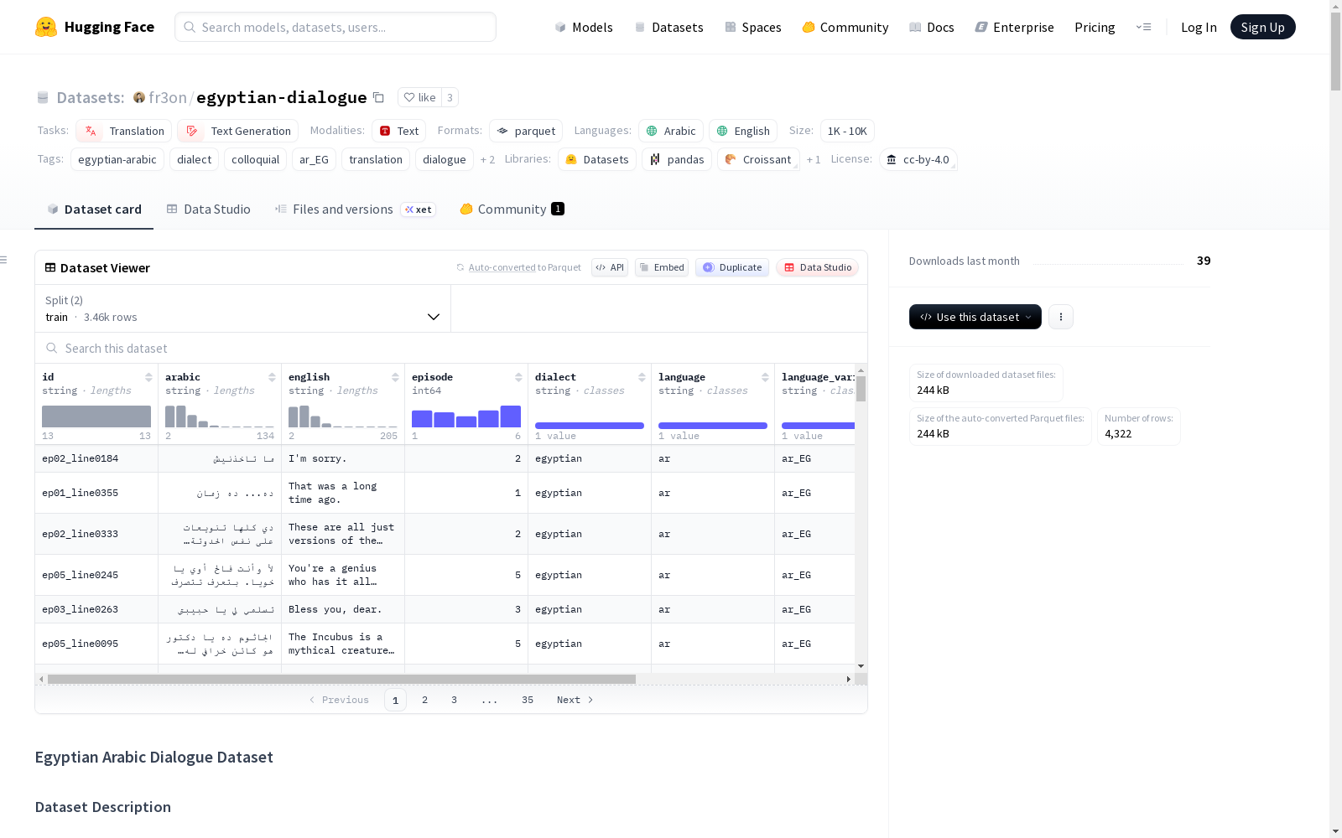
Task: Open the extra navigation menu icon
Action: click(1143, 27)
